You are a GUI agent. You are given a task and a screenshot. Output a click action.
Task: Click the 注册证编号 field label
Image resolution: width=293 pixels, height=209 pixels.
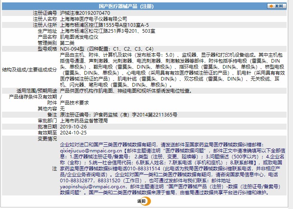[x=45, y=13]
